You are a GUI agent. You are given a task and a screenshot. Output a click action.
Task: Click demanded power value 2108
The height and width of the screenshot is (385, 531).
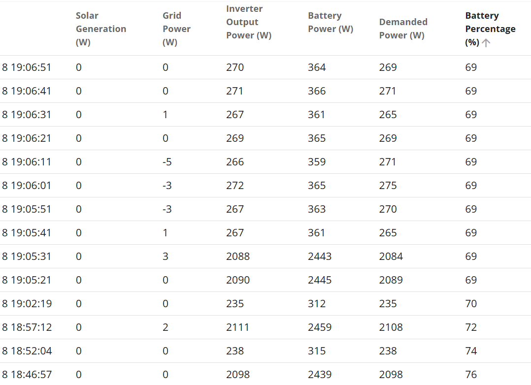coord(391,327)
